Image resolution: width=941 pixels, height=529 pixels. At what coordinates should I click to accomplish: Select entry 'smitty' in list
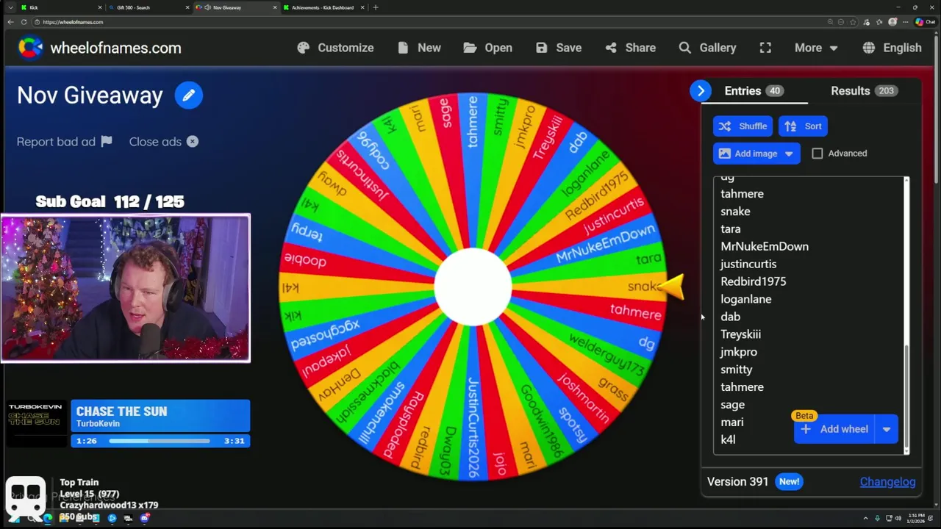(x=736, y=370)
